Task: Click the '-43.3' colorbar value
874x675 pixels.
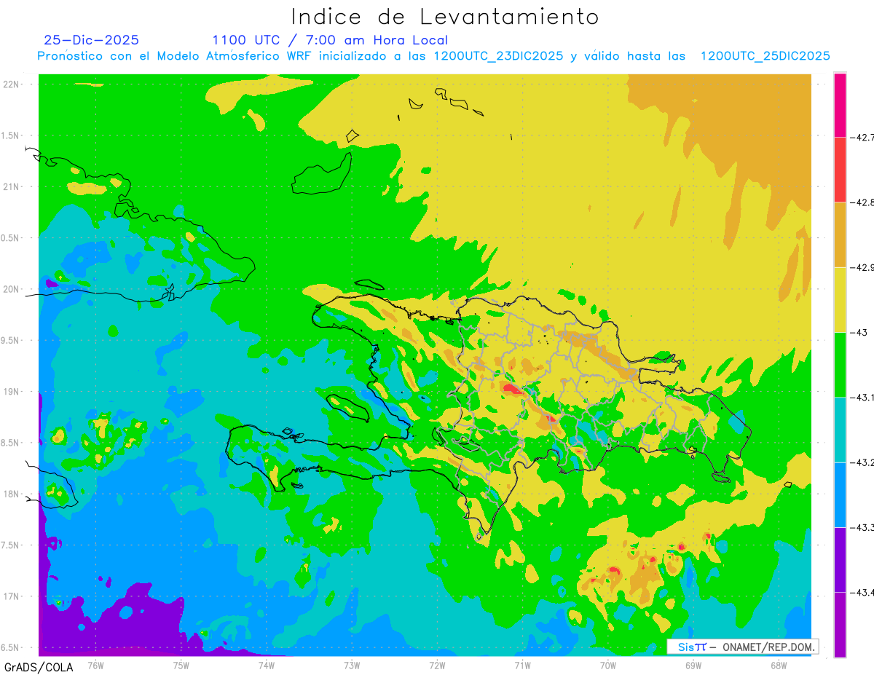Action: [863, 527]
